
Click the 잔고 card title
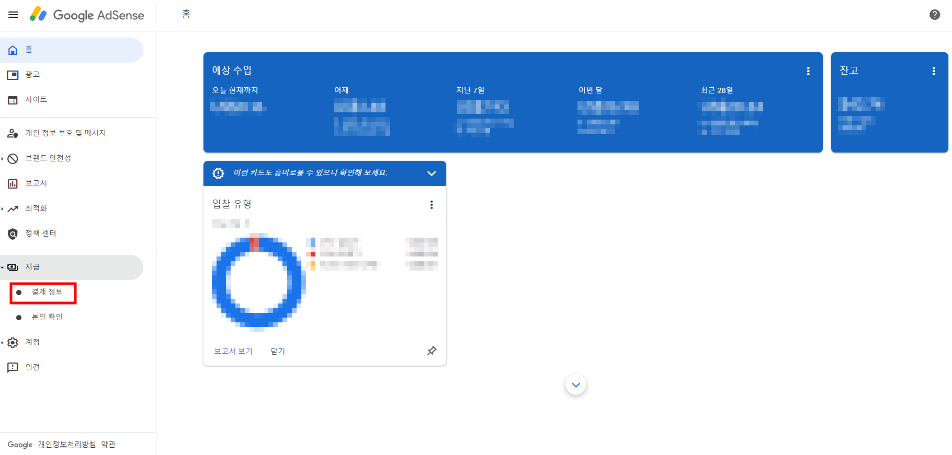849,71
